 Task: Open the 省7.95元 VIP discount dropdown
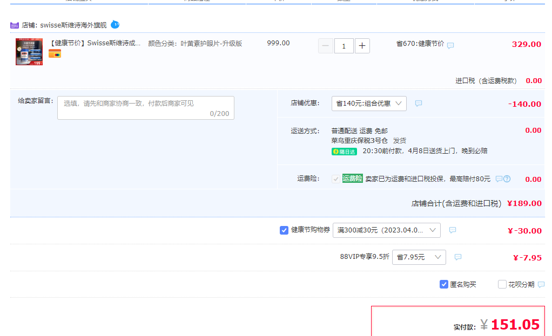419,257
